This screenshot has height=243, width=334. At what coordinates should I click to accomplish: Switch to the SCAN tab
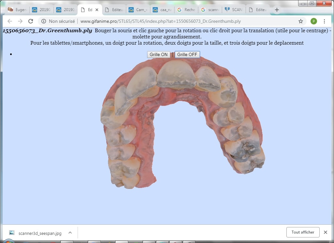coord(234,10)
